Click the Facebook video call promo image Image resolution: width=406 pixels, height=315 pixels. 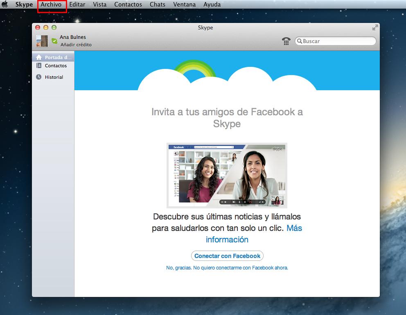(x=227, y=175)
